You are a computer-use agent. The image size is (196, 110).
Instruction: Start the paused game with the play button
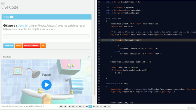47,85
